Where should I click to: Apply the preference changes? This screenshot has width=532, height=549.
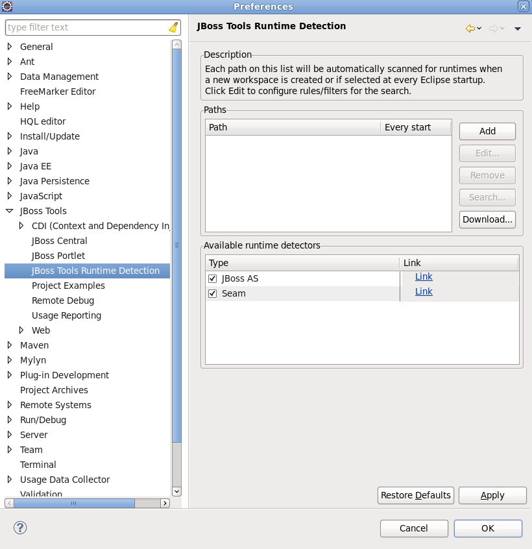point(492,495)
